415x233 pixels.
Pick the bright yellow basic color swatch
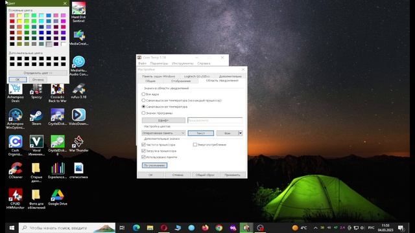pyautogui.click(x=19, y=21)
